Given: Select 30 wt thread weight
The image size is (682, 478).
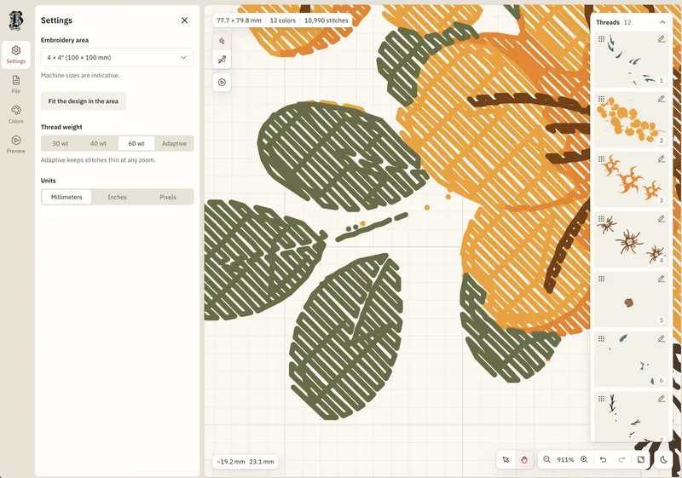Looking at the screenshot, I should point(61,143).
